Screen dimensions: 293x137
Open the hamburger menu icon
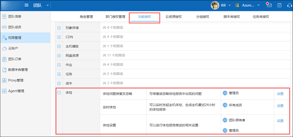click(x=27, y=5)
